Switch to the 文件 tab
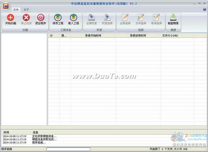This screenshot has width=208, height=152. pos(16,10)
